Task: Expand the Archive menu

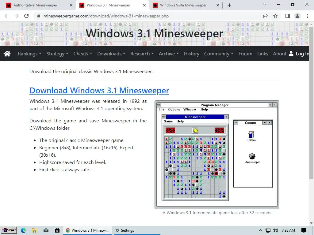Action: pos(169,54)
